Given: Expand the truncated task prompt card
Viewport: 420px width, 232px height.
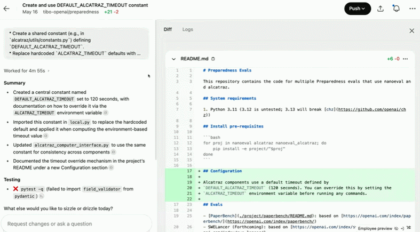Looking at the screenshot, I should pyautogui.click(x=76, y=43).
